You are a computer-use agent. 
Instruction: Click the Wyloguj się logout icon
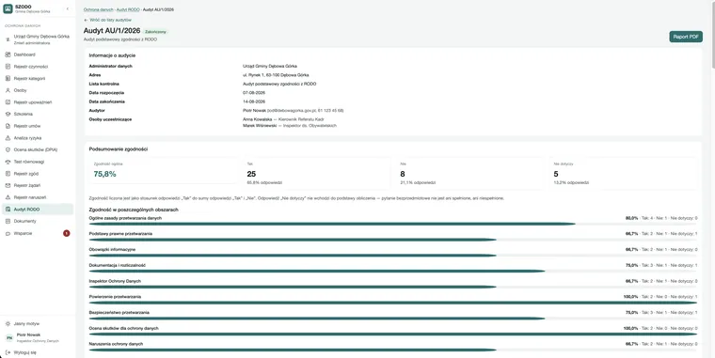tap(8, 352)
